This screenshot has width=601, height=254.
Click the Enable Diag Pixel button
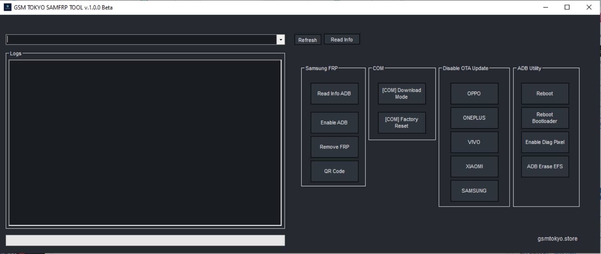tap(544, 142)
